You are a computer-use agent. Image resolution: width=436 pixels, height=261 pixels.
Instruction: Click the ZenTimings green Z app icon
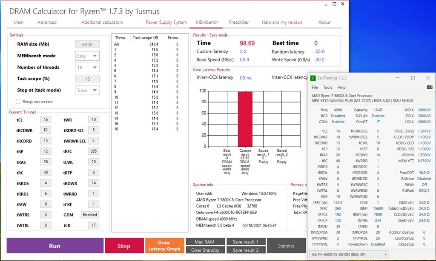pos(313,78)
